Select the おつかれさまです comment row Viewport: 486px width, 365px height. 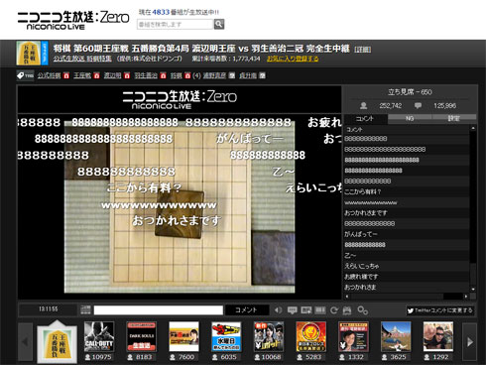(407, 213)
